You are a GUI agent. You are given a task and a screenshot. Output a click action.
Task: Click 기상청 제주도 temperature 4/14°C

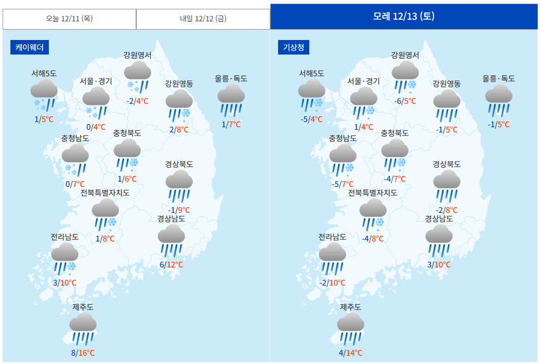(x=351, y=353)
